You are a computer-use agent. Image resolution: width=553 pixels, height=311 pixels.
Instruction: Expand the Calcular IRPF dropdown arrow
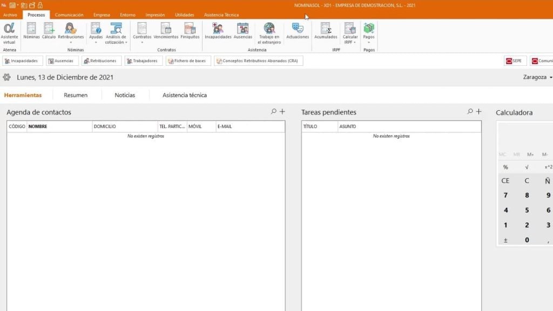(354, 42)
